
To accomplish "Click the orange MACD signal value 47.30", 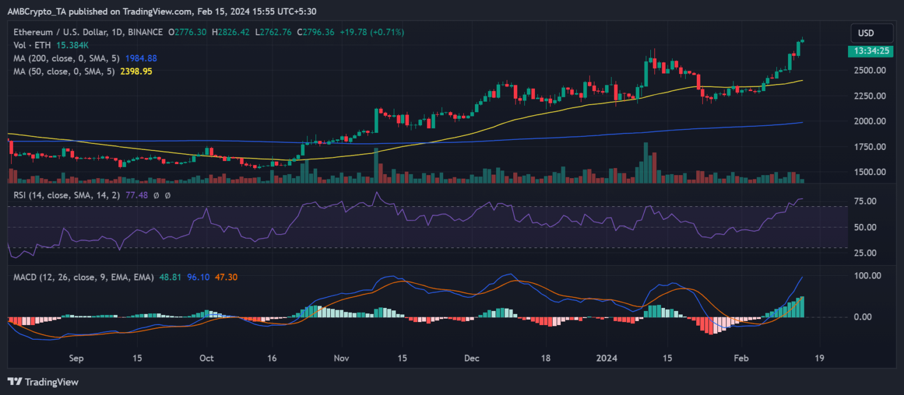I will coord(226,277).
